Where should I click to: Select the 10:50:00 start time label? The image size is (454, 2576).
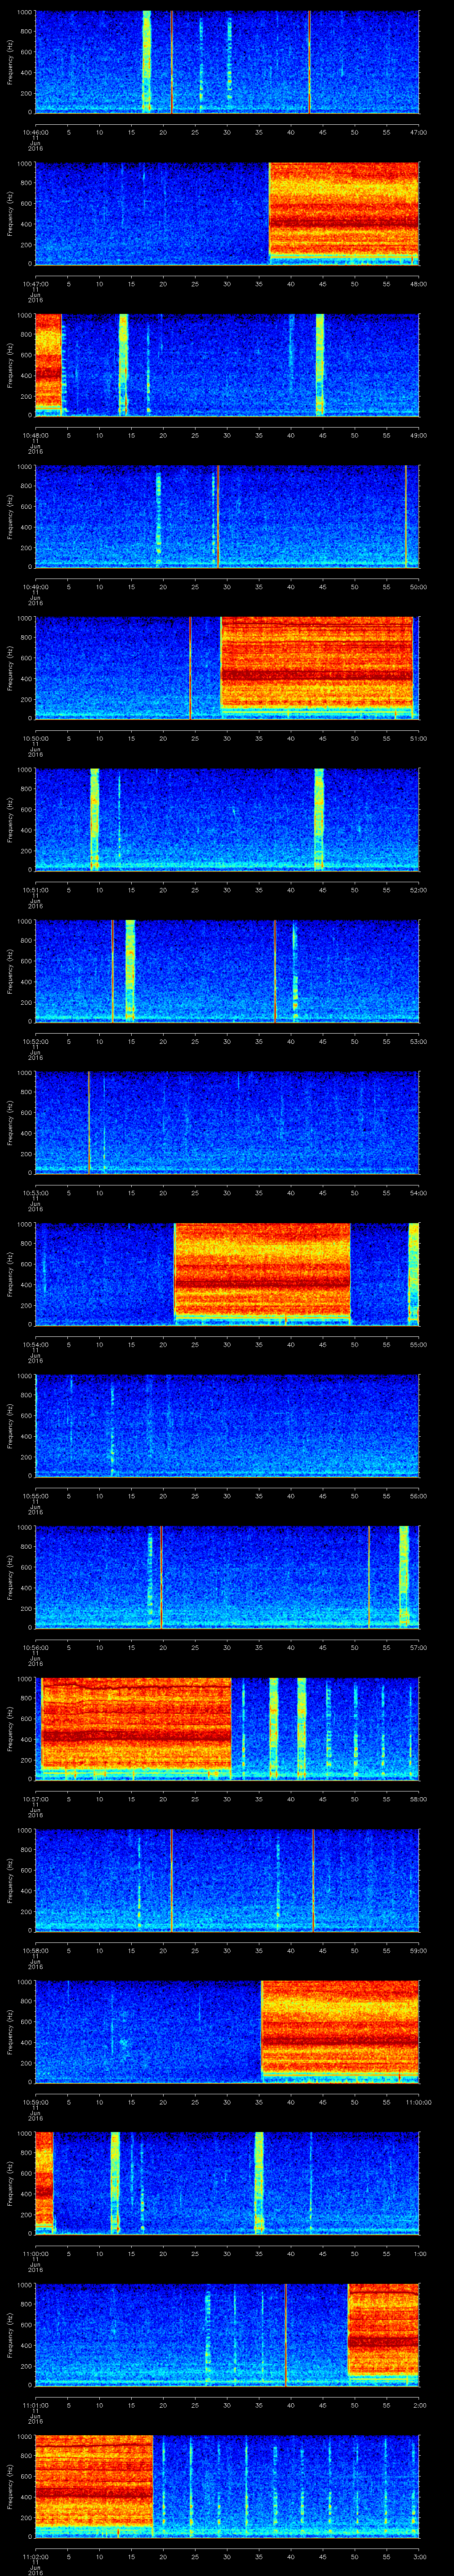tap(36, 738)
